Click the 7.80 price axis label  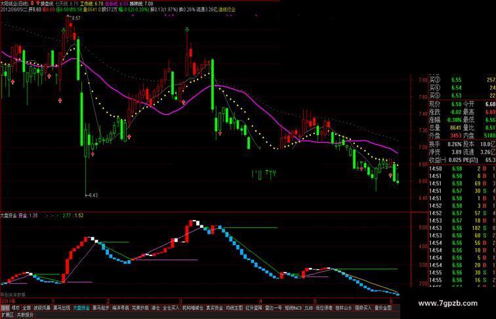tap(423, 80)
